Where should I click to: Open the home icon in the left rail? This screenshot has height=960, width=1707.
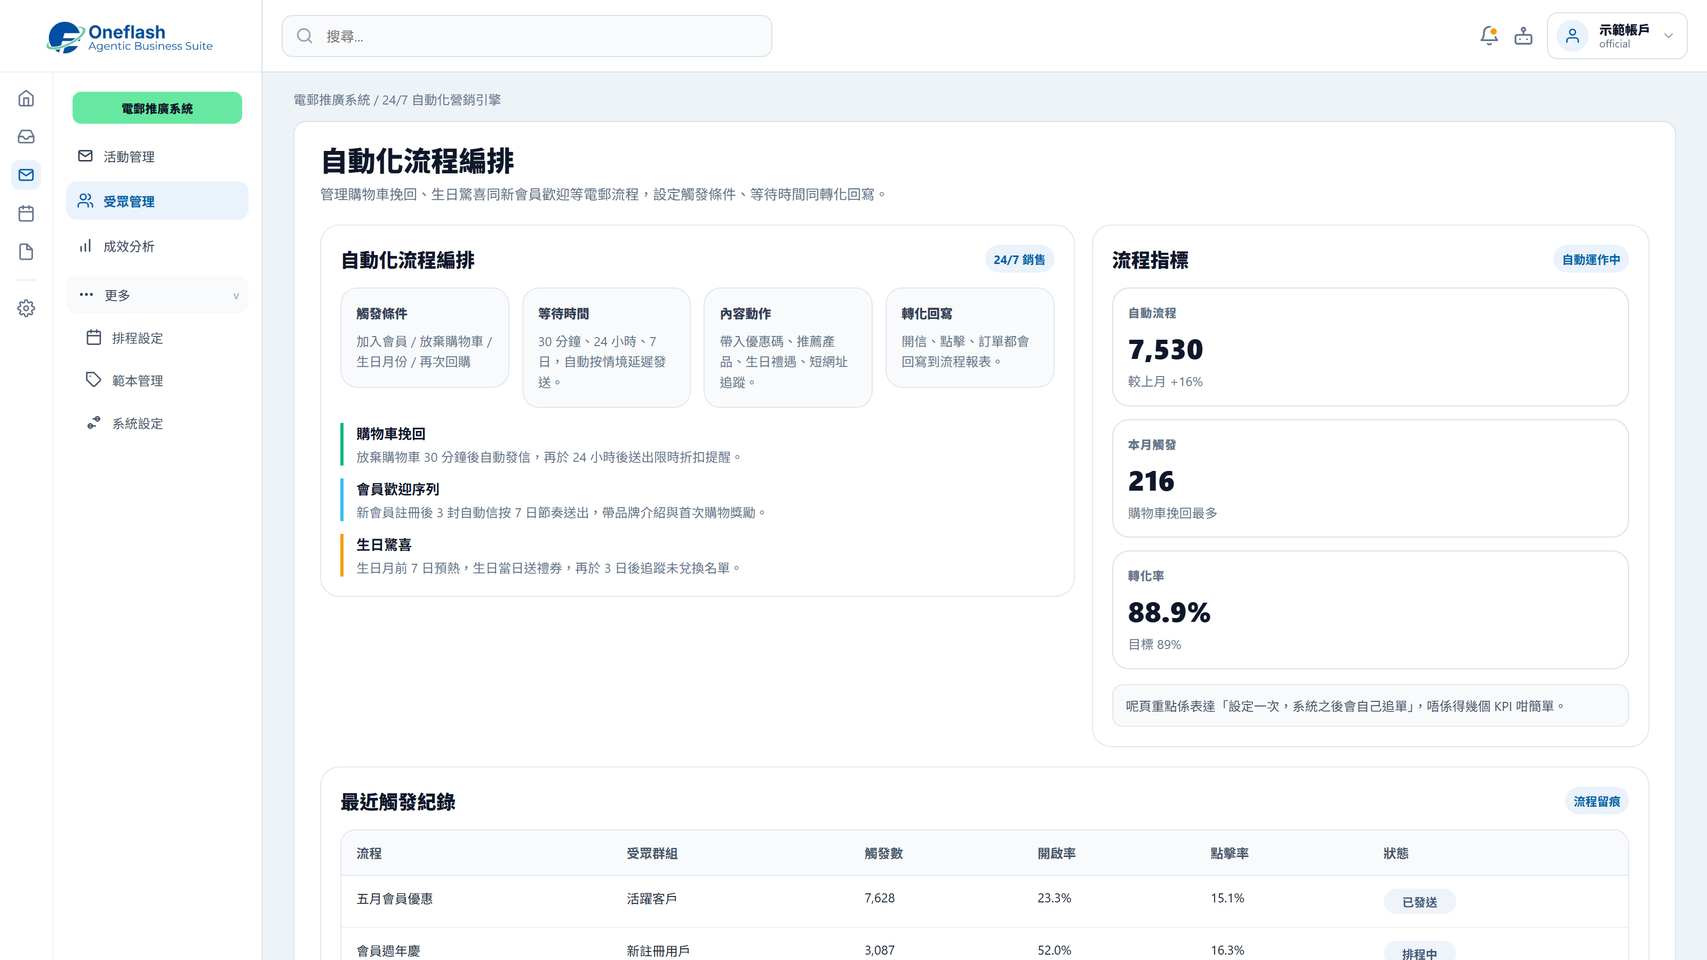26,98
